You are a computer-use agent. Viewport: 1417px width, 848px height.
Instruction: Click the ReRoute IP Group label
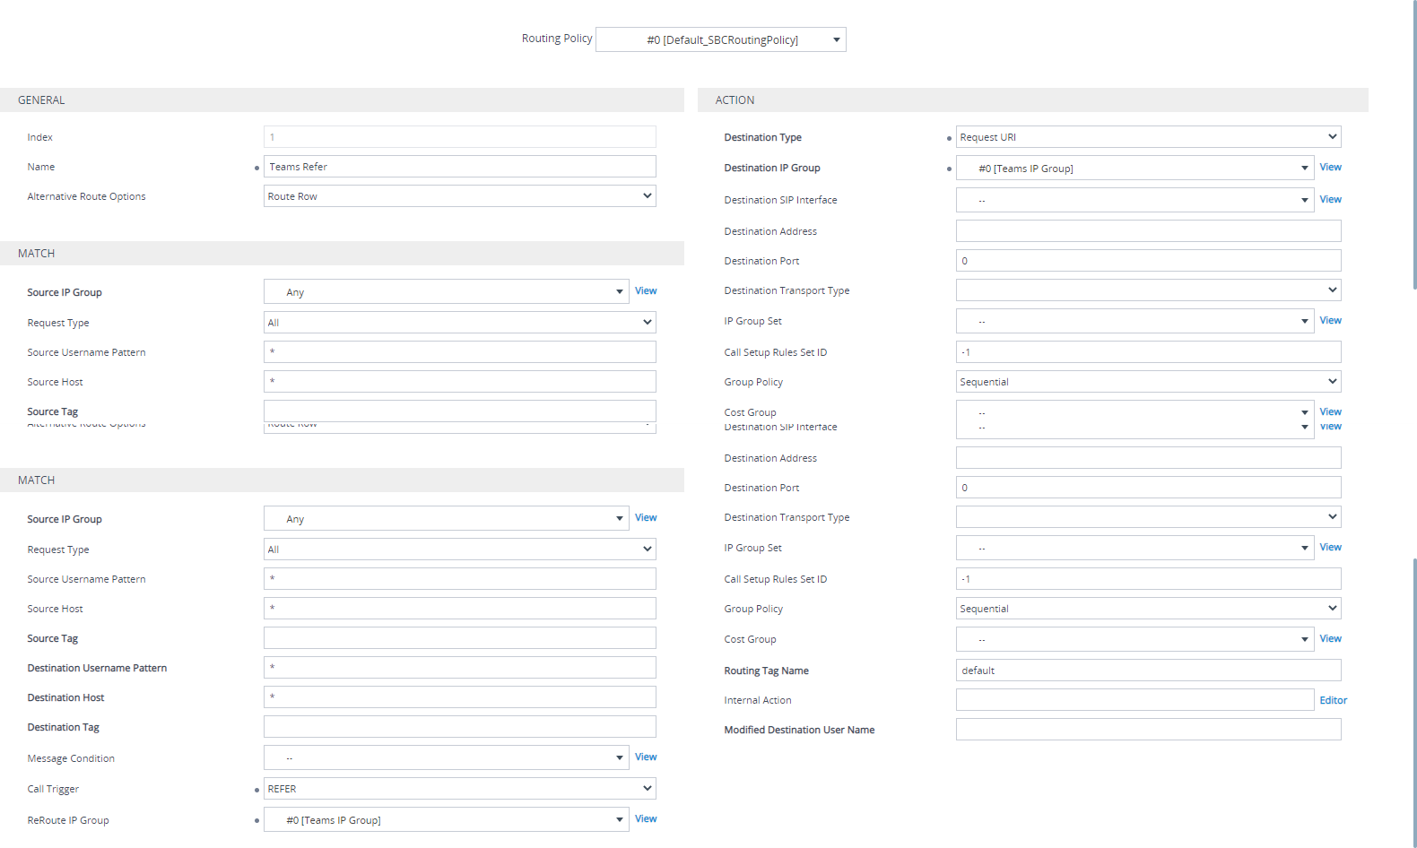(x=68, y=820)
